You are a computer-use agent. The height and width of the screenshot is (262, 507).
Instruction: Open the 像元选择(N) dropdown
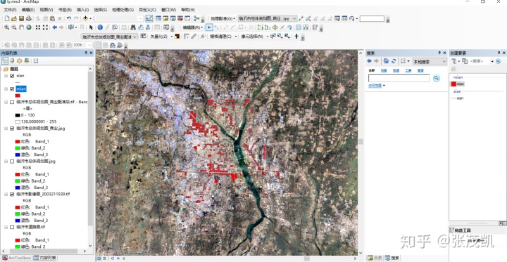(x=254, y=37)
